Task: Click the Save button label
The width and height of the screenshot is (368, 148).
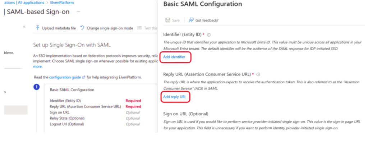Action: [176, 20]
